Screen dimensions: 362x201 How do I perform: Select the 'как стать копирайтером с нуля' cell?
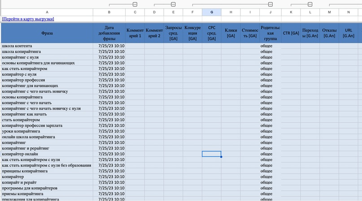point(31,160)
